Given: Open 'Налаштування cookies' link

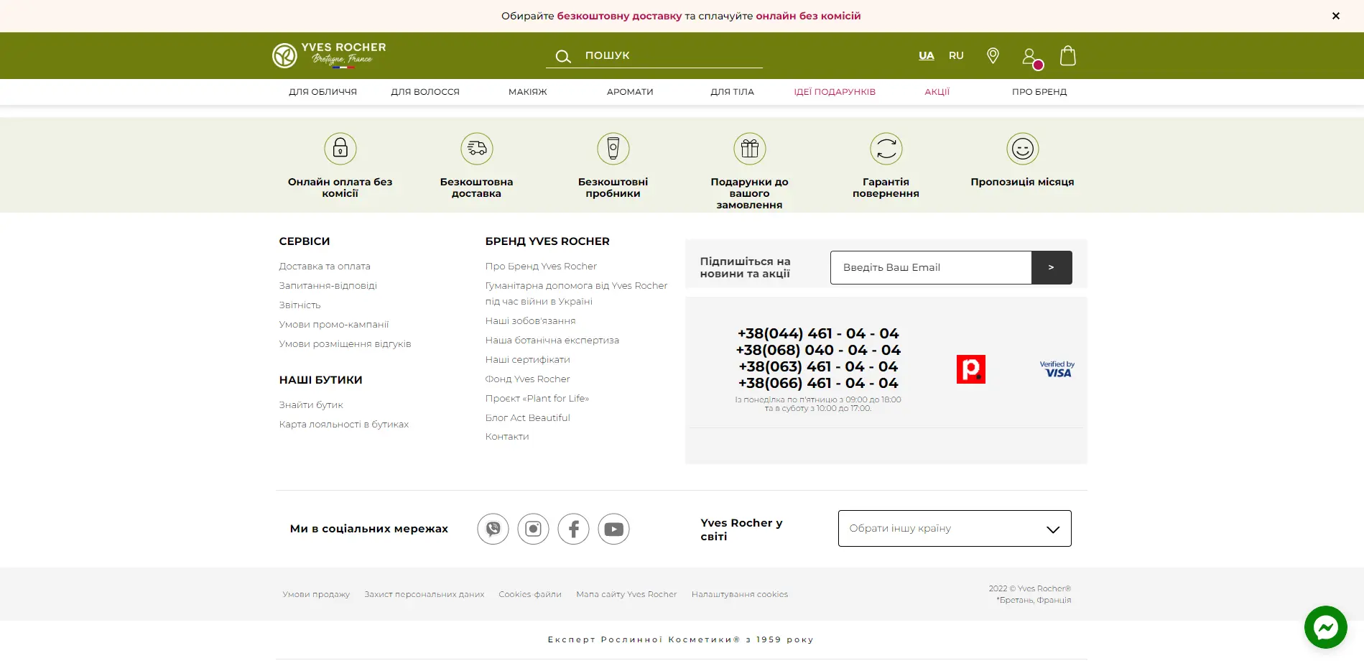Looking at the screenshot, I should pyautogui.click(x=740, y=595).
